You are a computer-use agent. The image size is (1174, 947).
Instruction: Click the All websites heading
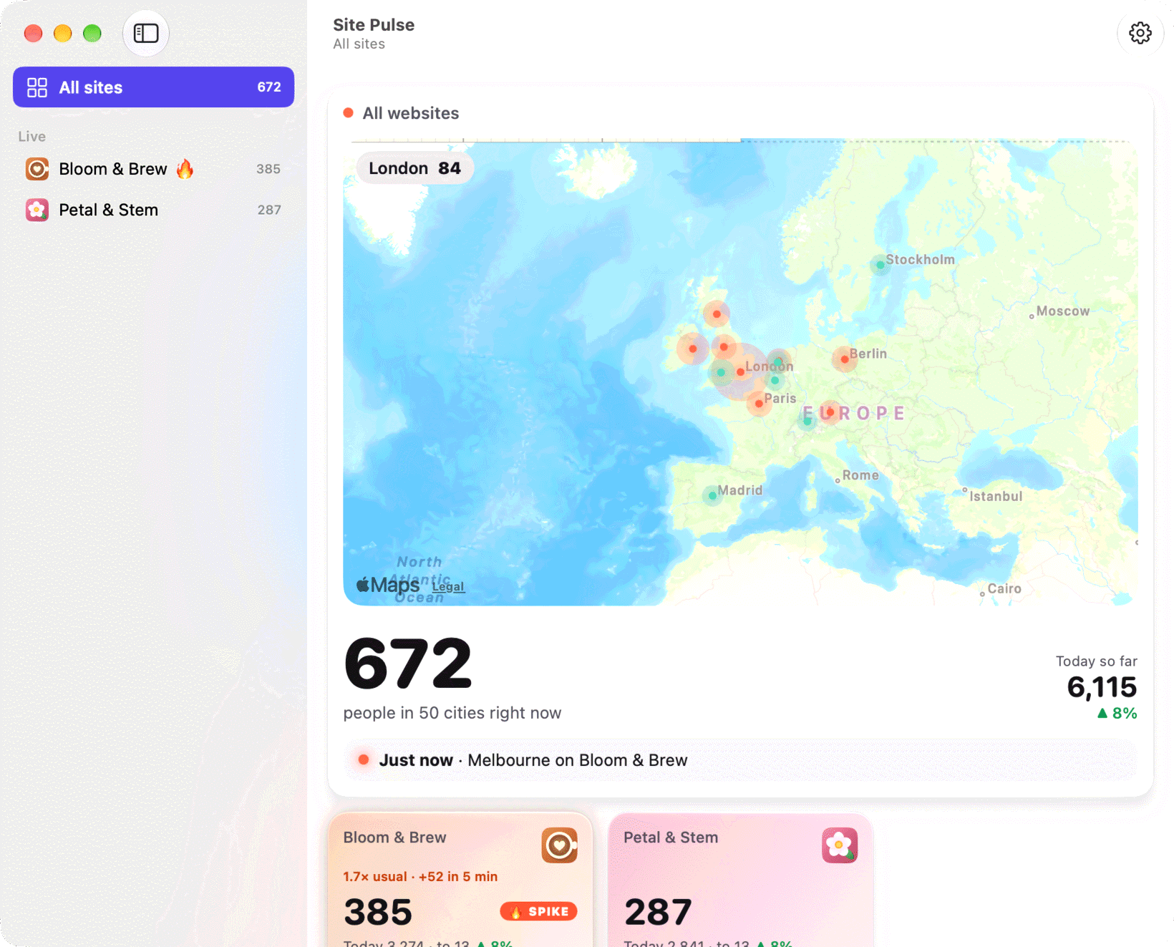click(x=411, y=113)
